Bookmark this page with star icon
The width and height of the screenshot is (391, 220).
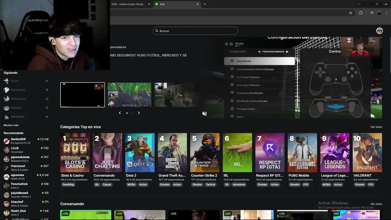tap(351, 13)
